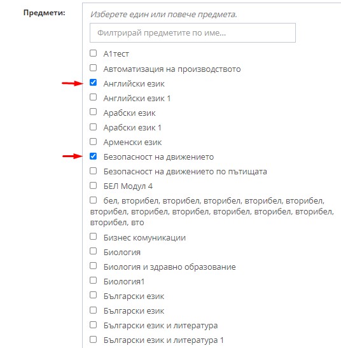
Task: Check Български език и литература checkbox
Action: click(94, 325)
